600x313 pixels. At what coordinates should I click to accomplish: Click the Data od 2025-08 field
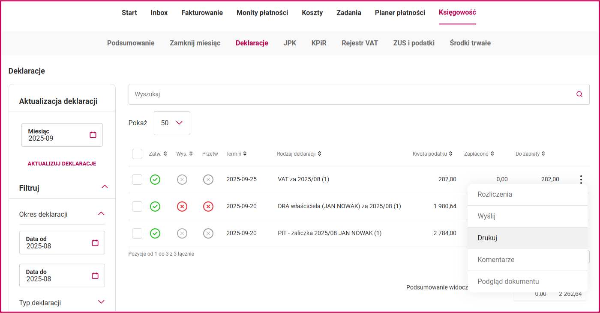[62, 242]
